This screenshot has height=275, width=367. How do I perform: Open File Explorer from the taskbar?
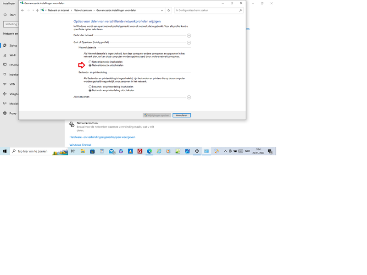83,151
